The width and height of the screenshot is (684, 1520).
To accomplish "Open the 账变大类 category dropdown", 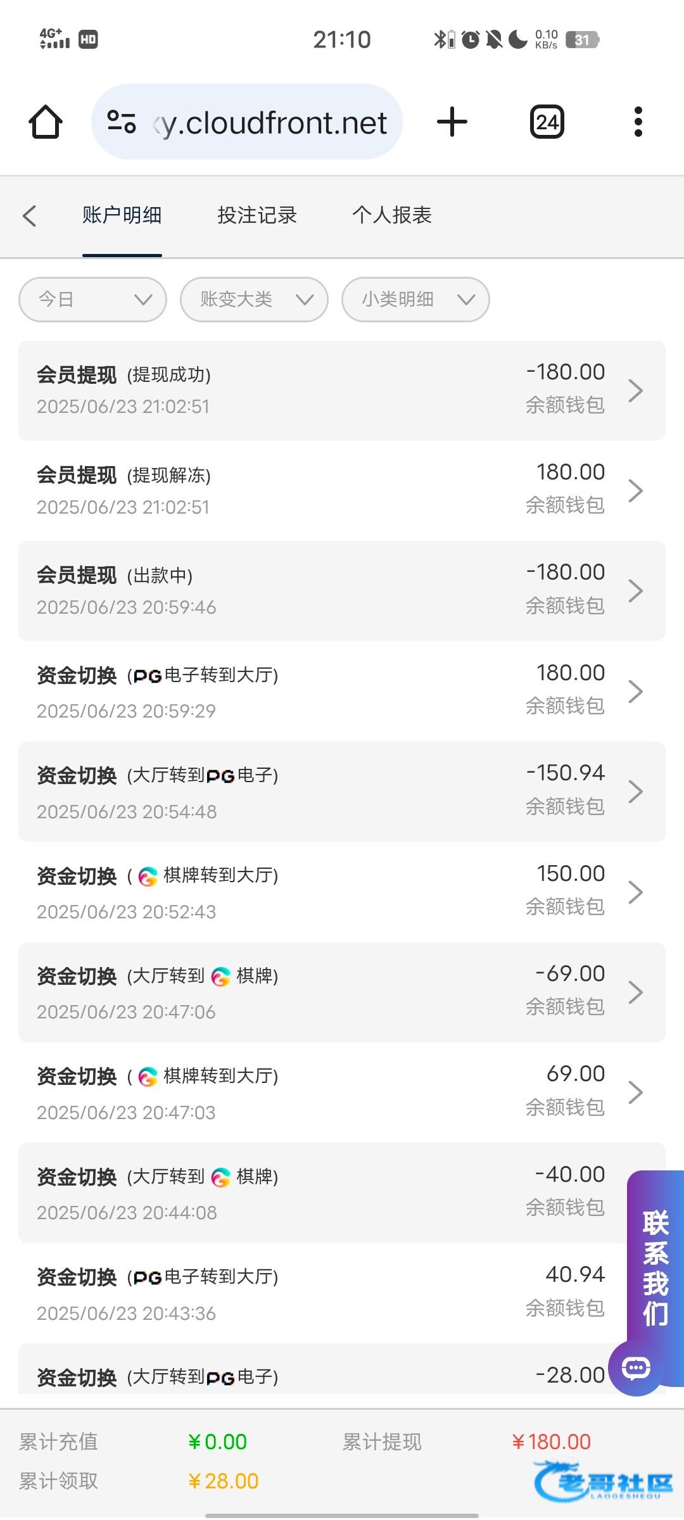I will click(254, 300).
